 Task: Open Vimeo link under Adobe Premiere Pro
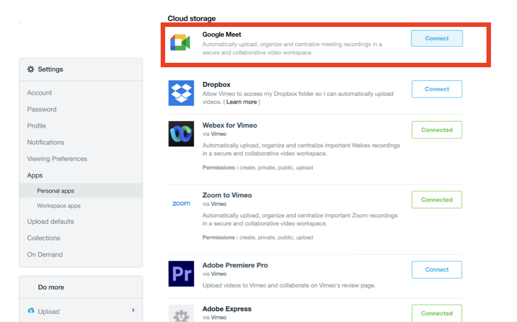pos(219,274)
